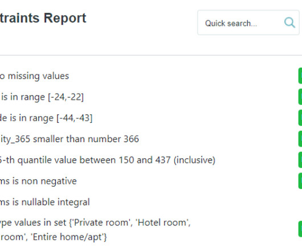The image size is (302, 252).
Task: Click green status badge for missing values row
Action: 300,76
